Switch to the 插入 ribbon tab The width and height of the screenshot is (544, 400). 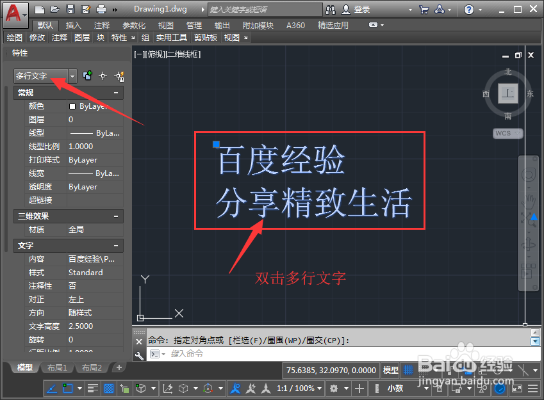72,25
